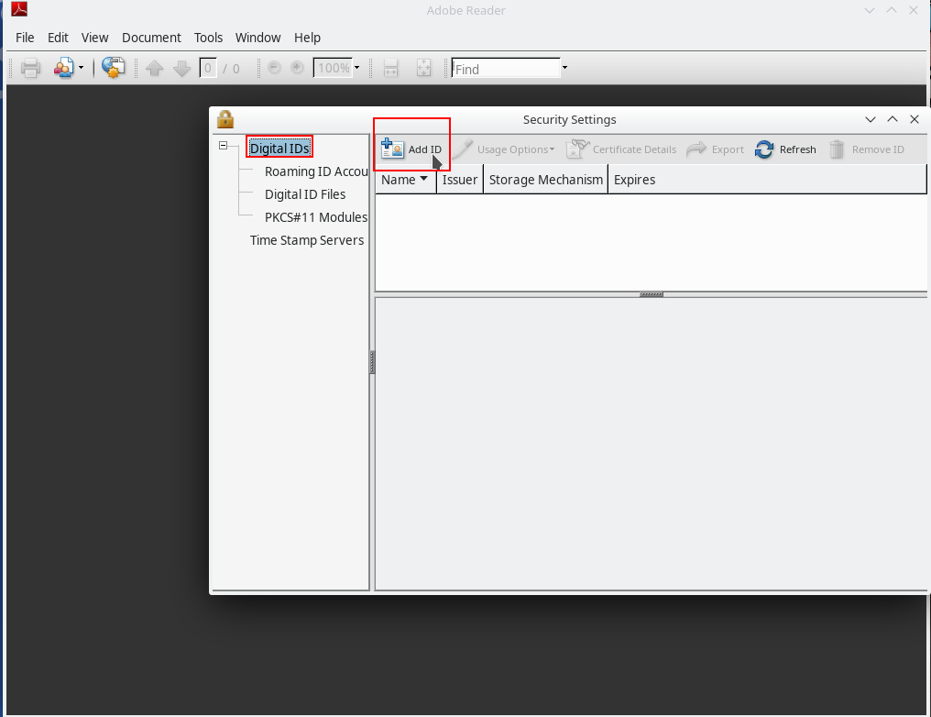Select Time Stamp Servers in tree
Viewport: 931px width, 717px height.
[x=307, y=240]
